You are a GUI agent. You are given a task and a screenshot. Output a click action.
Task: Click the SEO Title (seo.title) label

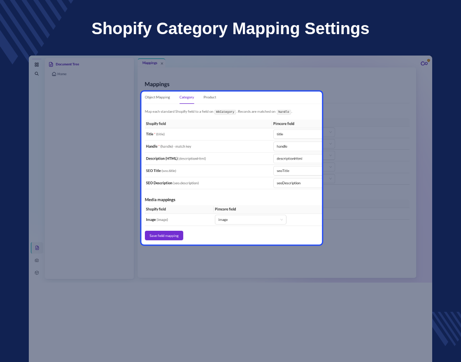(x=161, y=171)
